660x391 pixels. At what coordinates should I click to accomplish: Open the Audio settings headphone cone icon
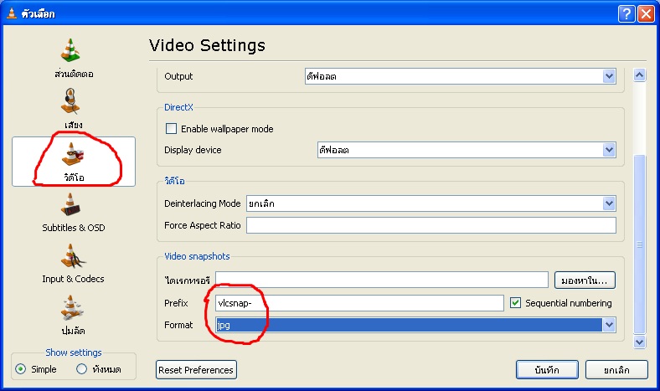click(70, 101)
